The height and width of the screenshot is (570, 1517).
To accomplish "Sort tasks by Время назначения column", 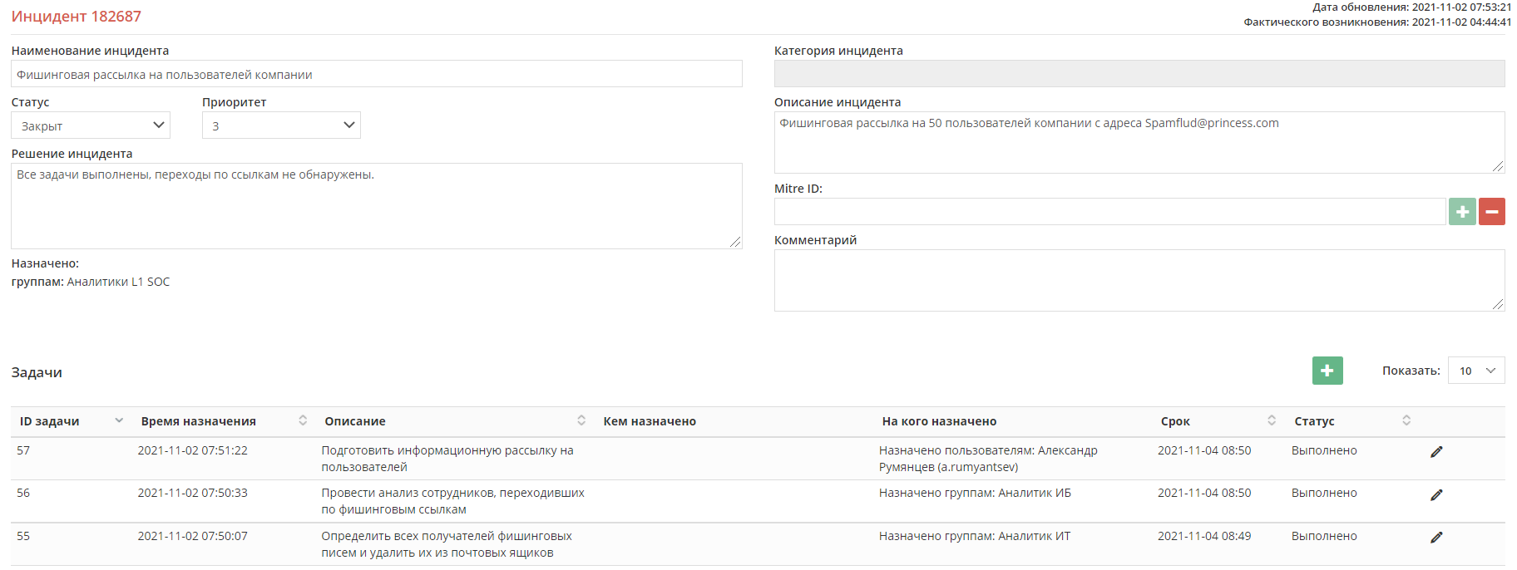I will pyautogui.click(x=303, y=420).
